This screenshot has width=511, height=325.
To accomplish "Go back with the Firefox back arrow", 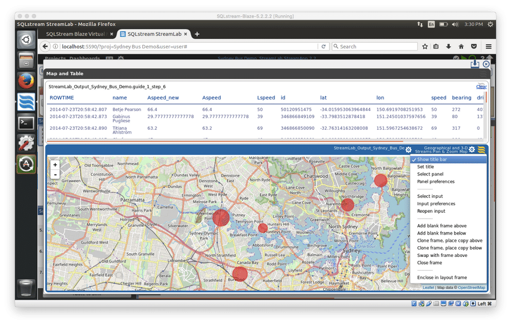I will click(45, 47).
